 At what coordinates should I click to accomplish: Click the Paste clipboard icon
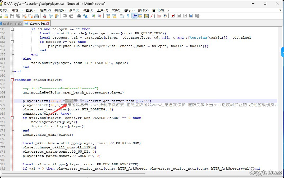tap(57, 16)
